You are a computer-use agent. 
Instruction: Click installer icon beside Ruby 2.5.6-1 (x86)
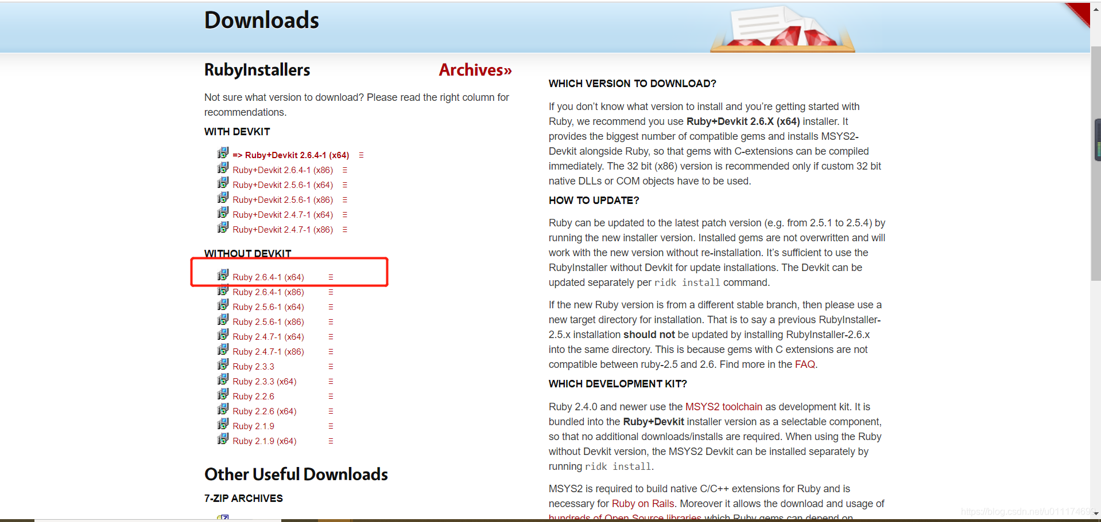tap(223, 320)
